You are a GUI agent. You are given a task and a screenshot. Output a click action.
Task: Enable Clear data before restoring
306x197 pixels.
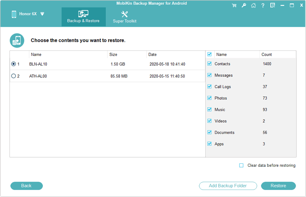click(241, 165)
